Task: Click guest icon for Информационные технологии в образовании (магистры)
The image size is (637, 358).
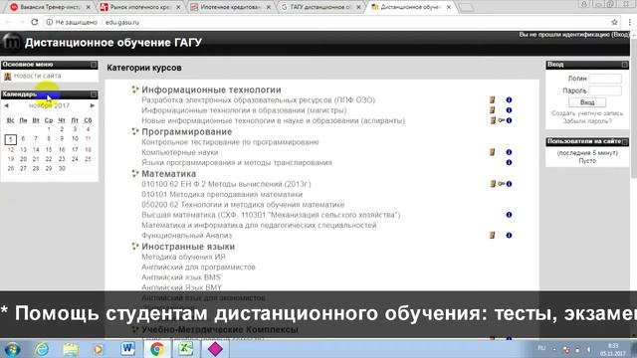Action: click(493, 110)
